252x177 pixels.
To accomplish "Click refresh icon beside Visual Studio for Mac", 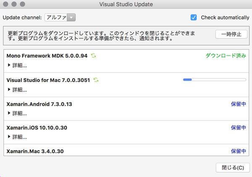I will click(96, 80).
